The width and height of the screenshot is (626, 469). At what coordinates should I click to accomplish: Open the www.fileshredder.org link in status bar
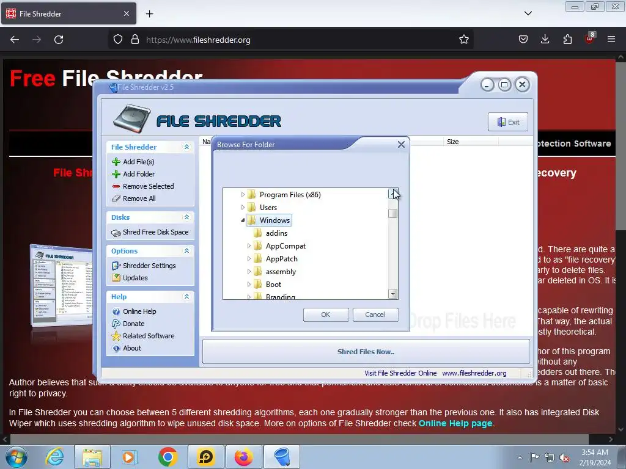click(x=474, y=373)
